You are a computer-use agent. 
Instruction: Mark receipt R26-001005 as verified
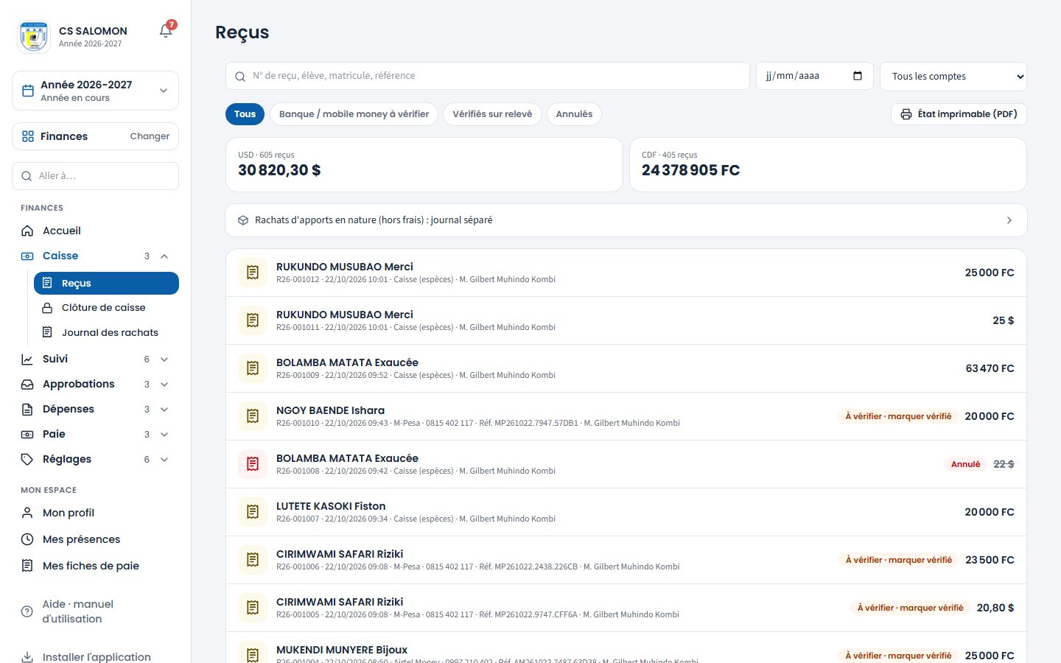point(910,608)
